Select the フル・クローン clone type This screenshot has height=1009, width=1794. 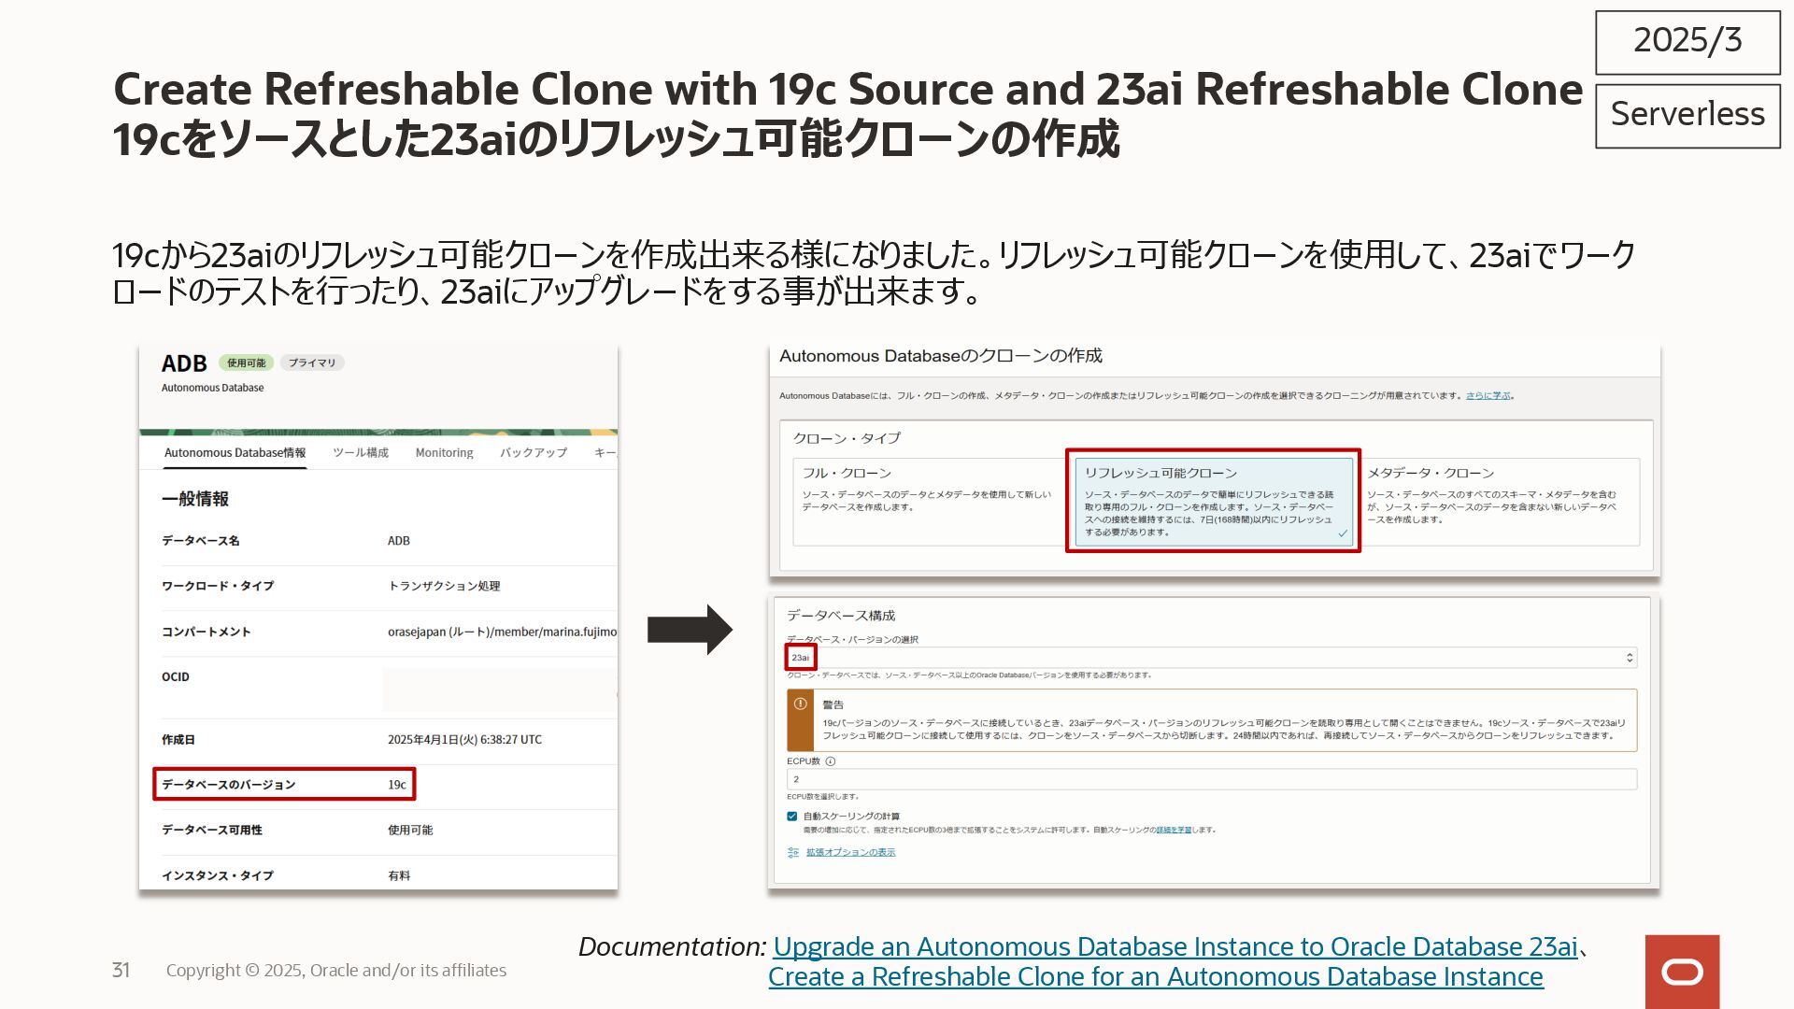pos(928,501)
